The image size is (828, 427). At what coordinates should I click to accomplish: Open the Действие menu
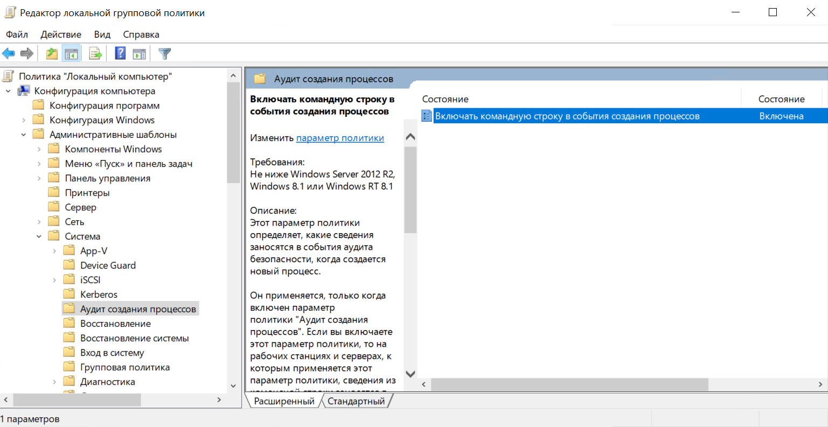point(61,34)
